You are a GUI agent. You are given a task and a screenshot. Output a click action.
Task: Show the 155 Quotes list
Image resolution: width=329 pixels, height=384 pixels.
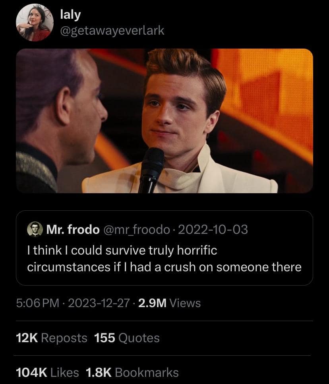pyautogui.click(x=127, y=338)
